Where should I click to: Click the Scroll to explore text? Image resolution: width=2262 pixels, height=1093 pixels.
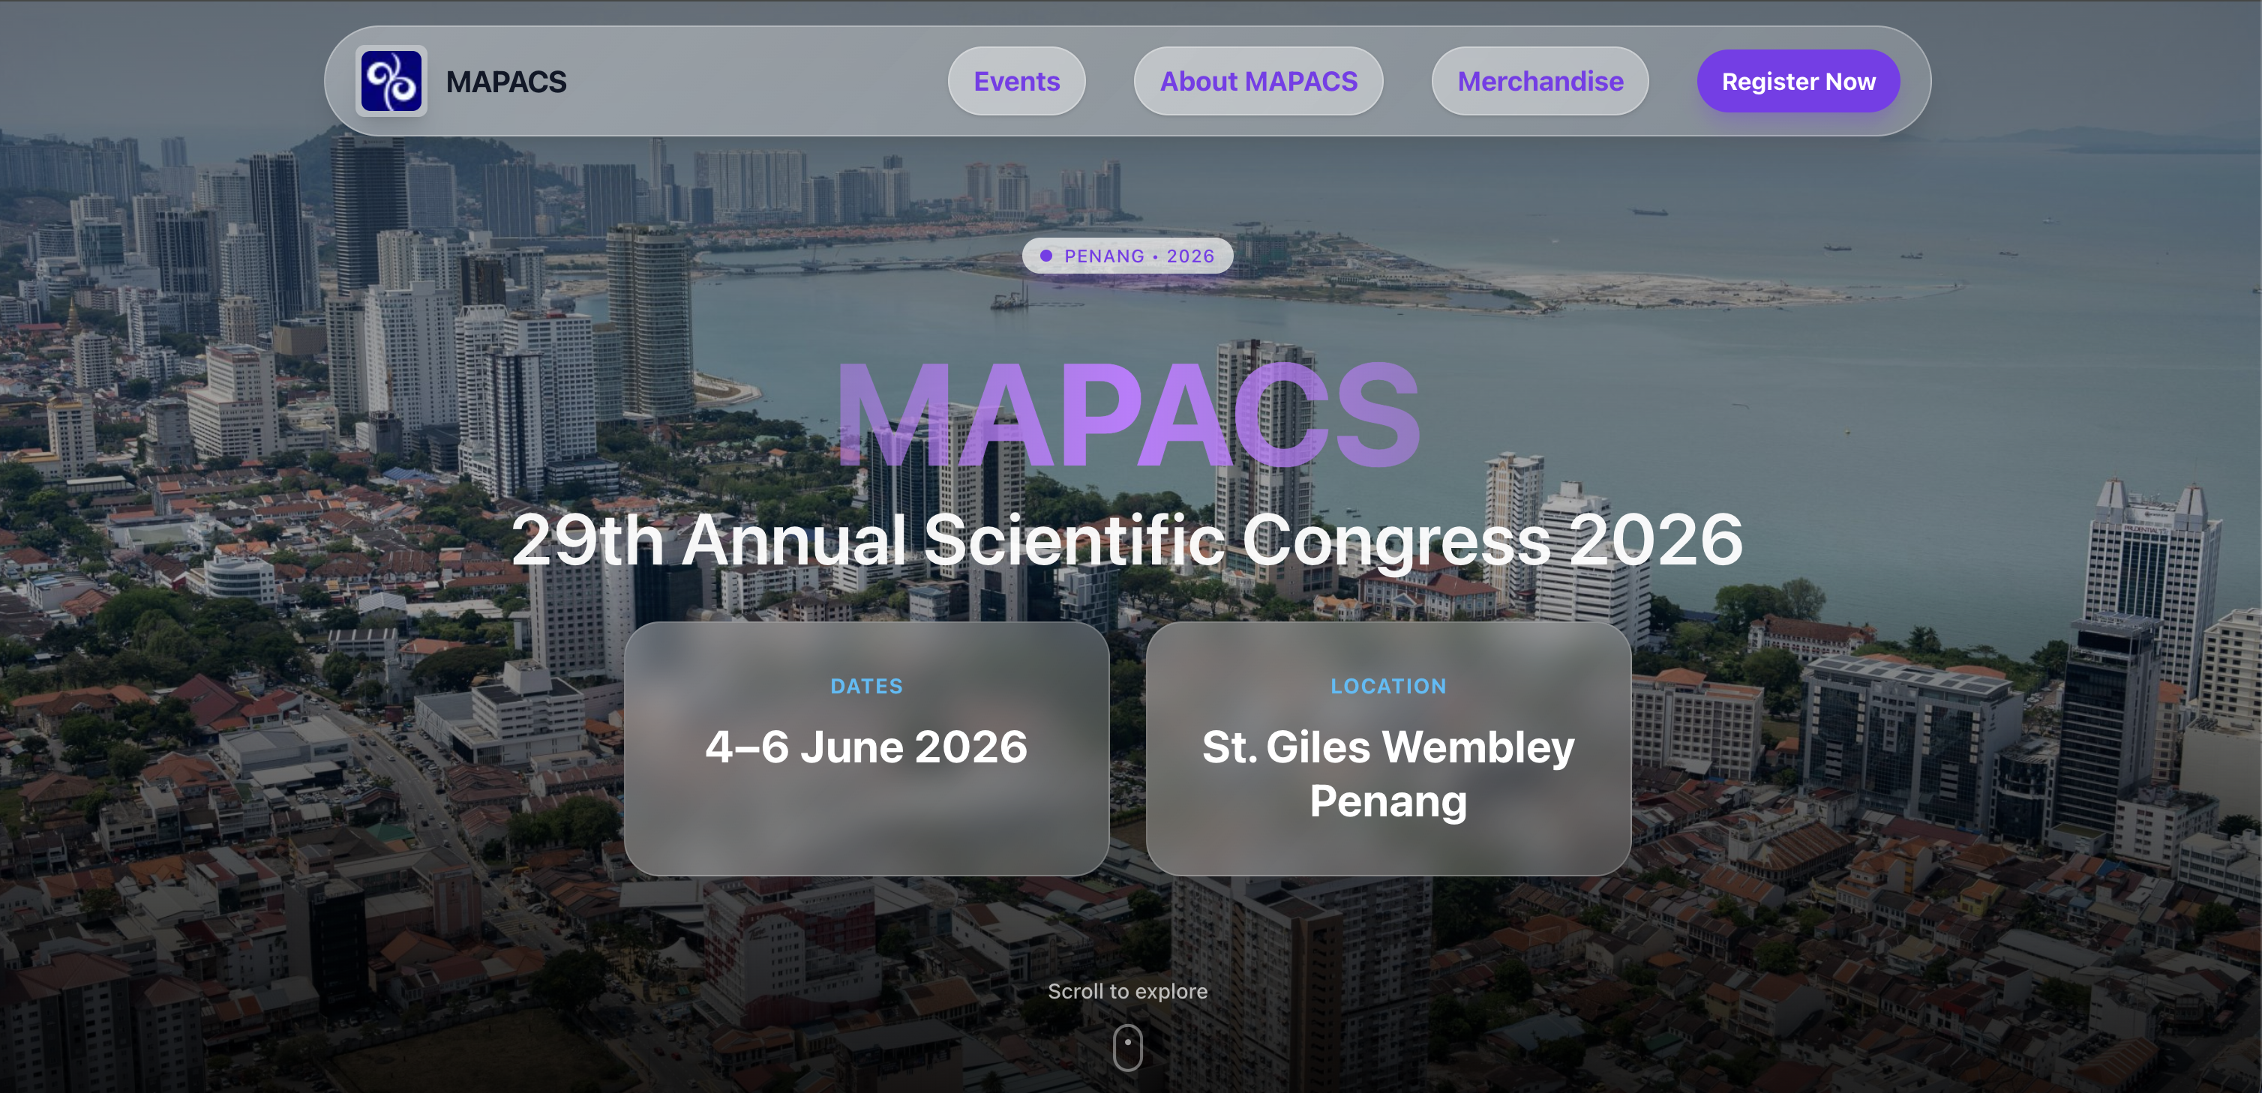coord(1127,990)
